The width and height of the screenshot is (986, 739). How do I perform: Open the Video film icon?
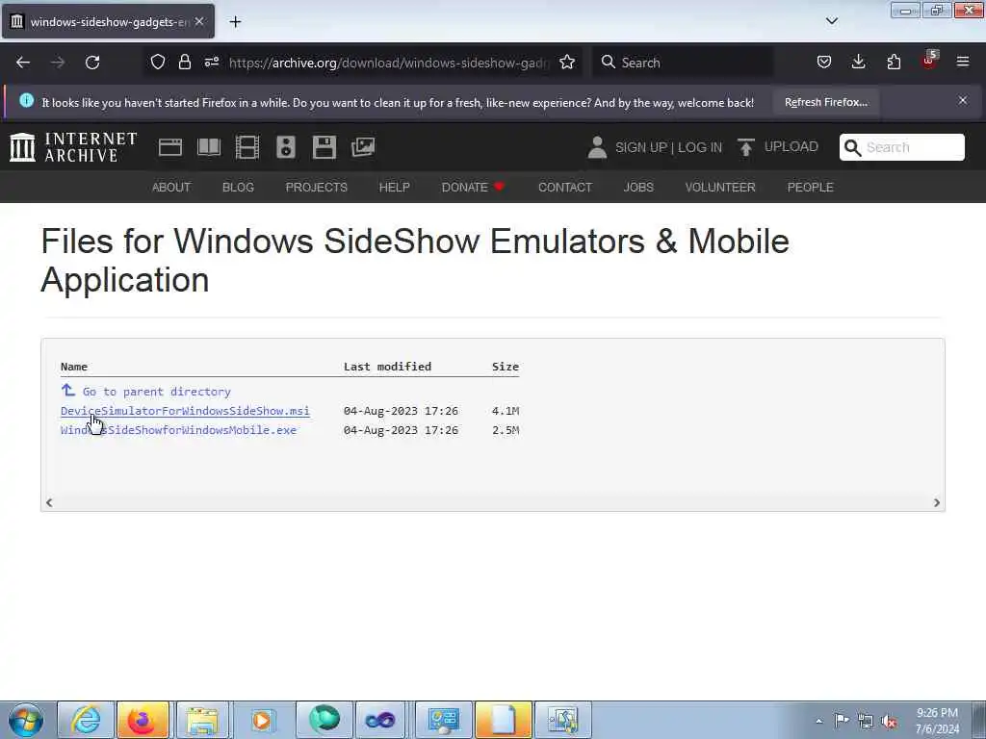click(x=247, y=147)
